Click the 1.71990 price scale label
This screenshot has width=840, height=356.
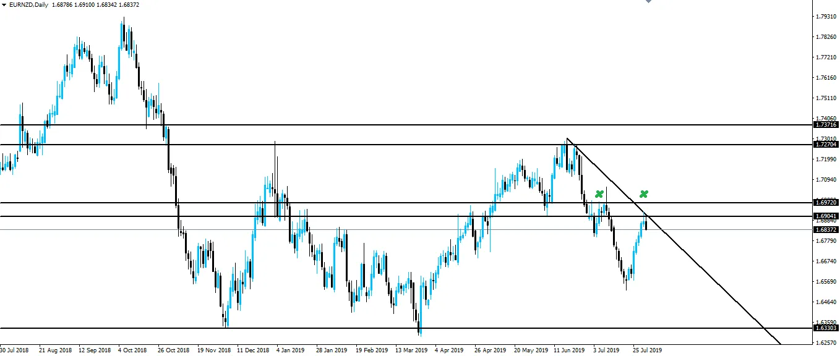tap(826, 159)
